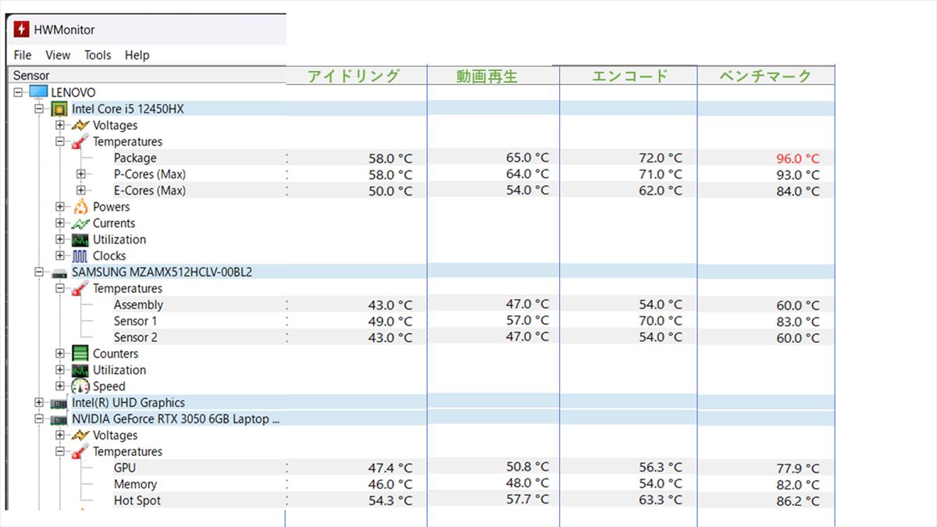Click the Intel(R) UHD Graphics card icon
This screenshot has height=527, width=937.
(x=59, y=403)
